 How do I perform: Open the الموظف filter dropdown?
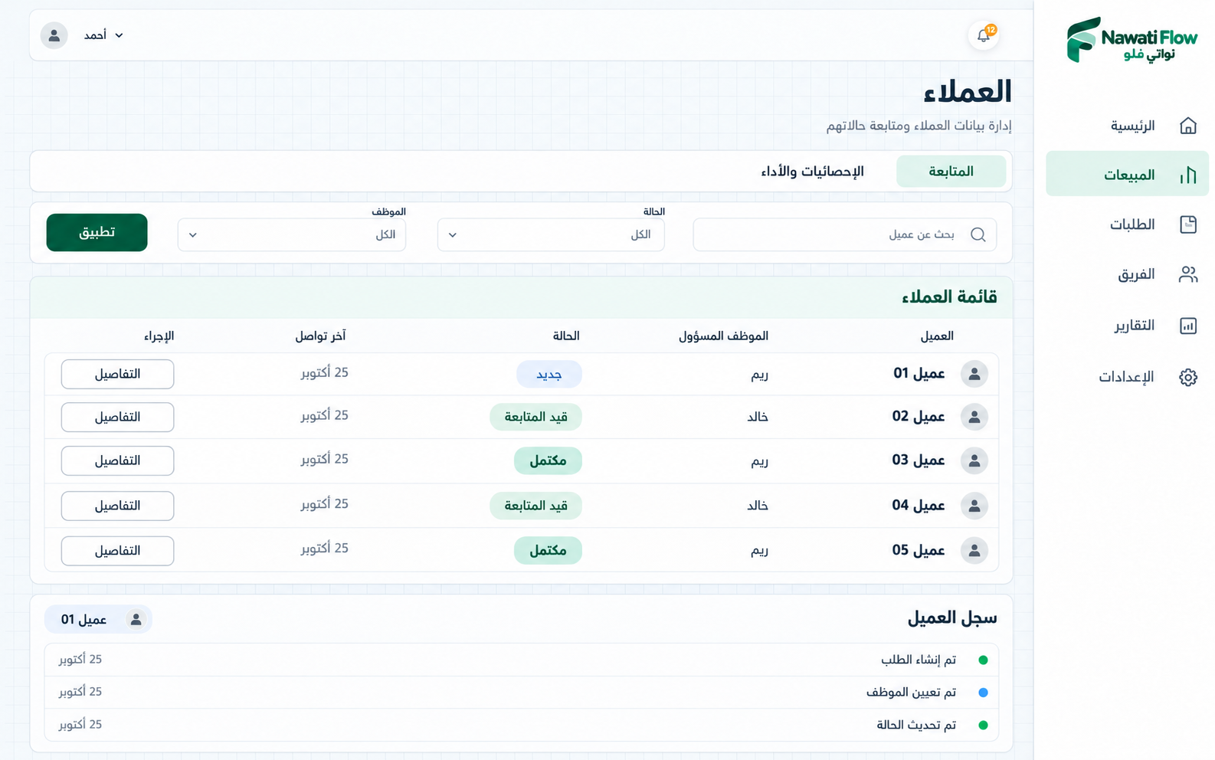click(292, 234)
